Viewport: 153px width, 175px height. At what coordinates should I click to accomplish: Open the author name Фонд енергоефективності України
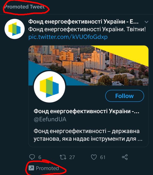[83, 22]
